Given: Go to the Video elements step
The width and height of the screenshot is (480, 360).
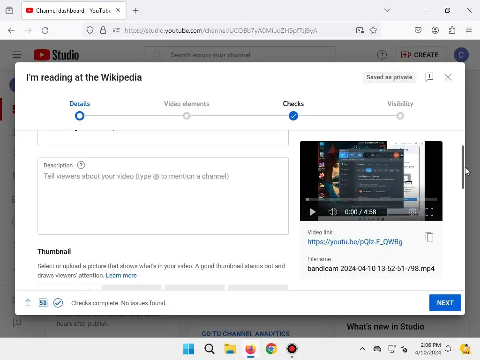Looking at the screenshot, I should coord(187,104).
